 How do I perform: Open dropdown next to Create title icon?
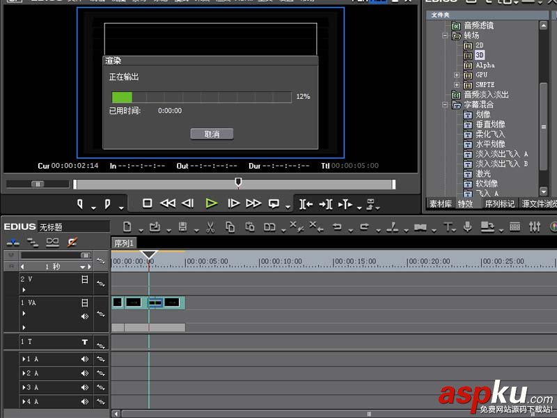pyautogui.click(x=455, y=231)
